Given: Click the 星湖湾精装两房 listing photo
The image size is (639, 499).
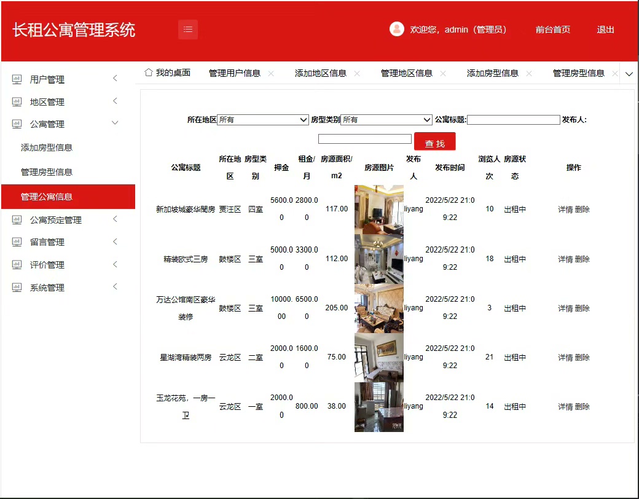Looking at the screenshot, I should point(379,358).
